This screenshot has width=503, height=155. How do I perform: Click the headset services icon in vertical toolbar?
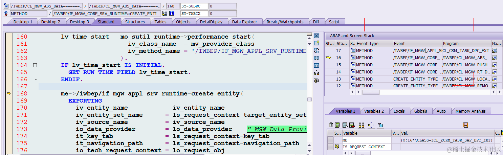tap(316, 73)
